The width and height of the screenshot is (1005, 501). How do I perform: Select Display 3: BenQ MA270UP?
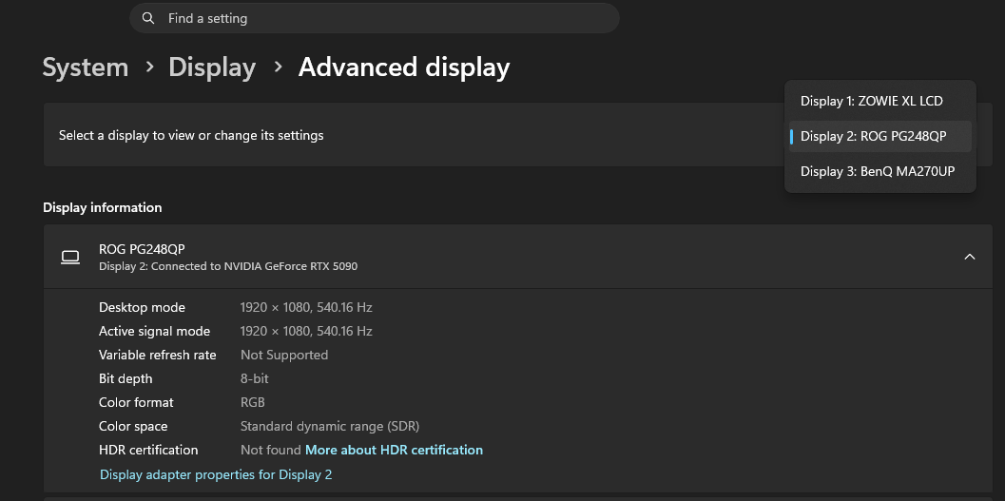(879, 171)
